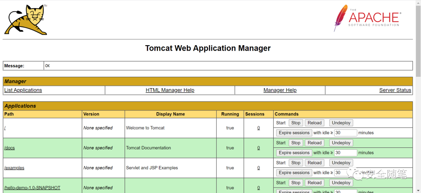Select "Welcome to Tomcat" display name
421x193 pixels.
point(145,128)
